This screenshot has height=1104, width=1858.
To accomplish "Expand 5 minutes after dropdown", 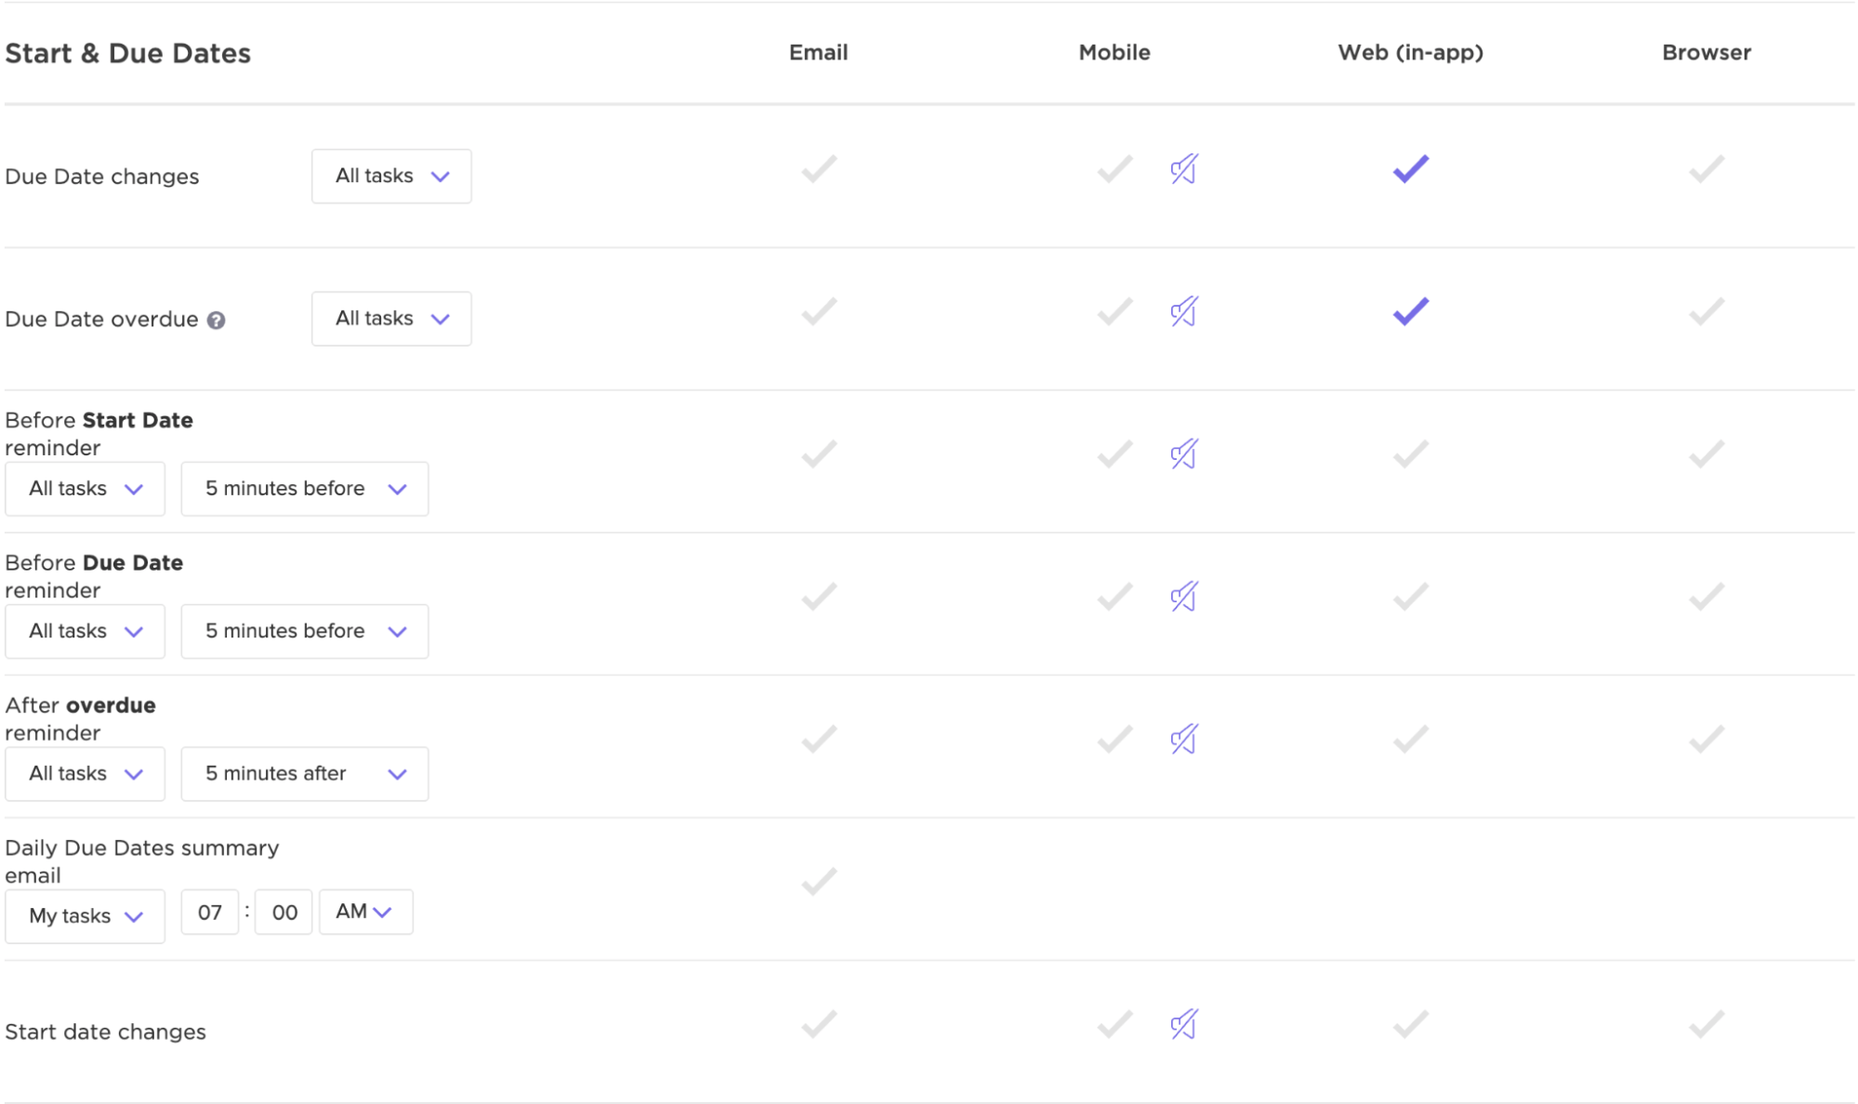I will pyautogui.click(x=304, y=774).
